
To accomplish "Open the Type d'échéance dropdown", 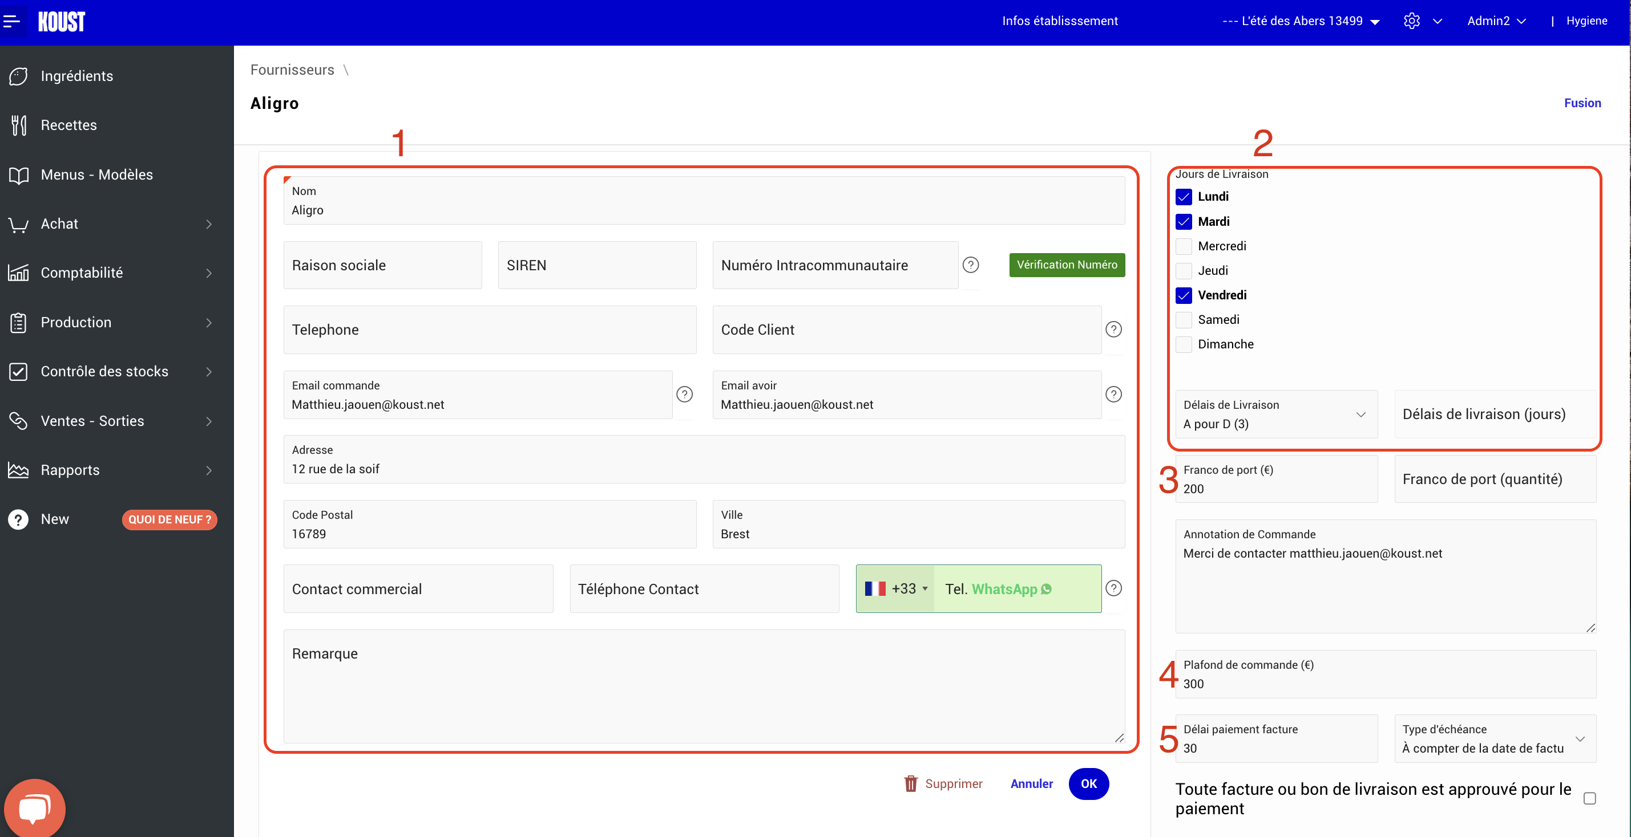I will point(1495,739).
